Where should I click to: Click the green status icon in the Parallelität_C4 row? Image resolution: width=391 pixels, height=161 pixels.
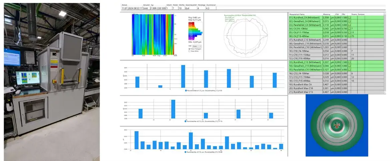pos(349,25)
